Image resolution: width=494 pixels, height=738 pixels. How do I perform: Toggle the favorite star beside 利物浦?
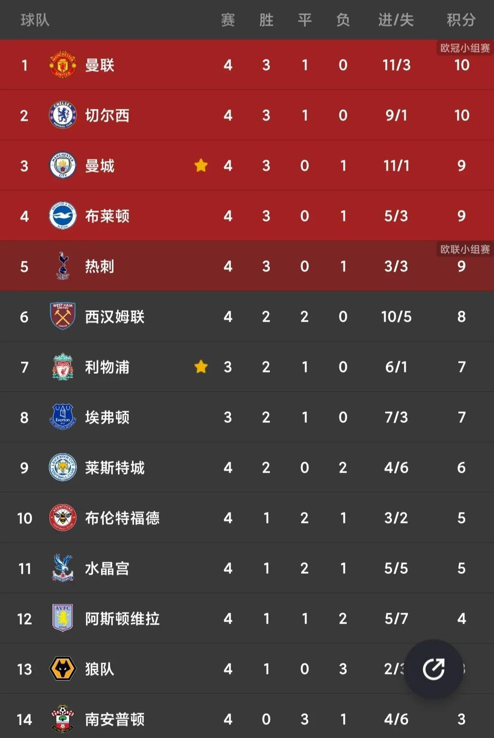point(201,366)
